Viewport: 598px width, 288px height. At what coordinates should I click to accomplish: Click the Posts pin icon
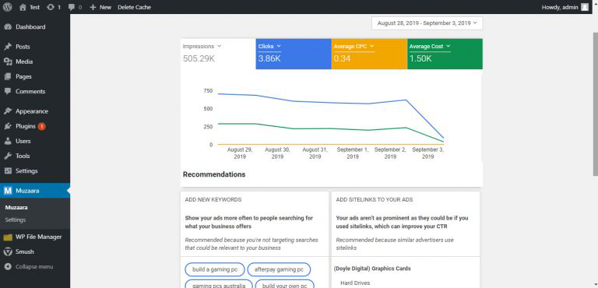(8, 47)
